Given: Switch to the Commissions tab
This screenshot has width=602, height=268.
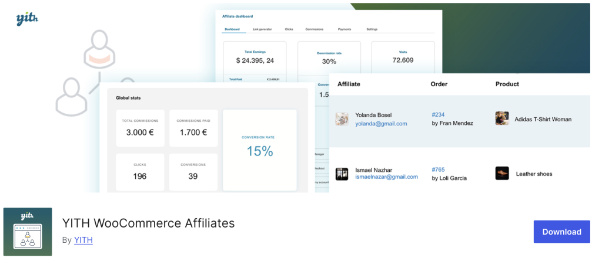Looking at the screenshot, I should pos(314,29).
